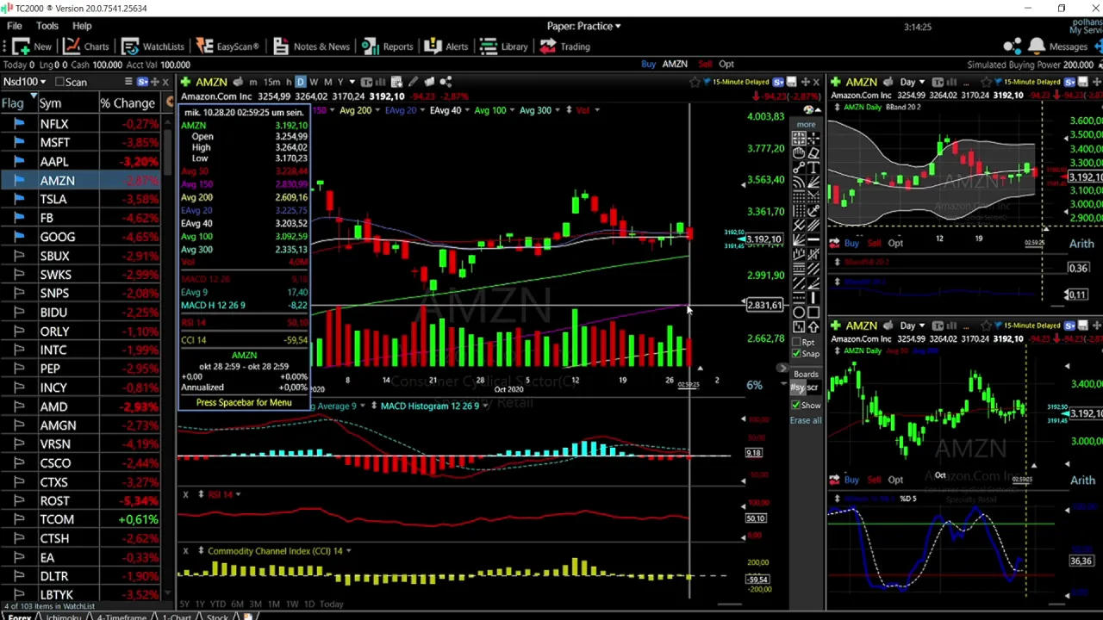
Task: Click Sell in the order bar
Action: click(x=706, y=65)
